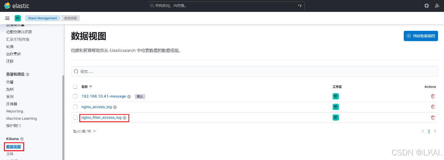The width and height of the screenshot is (444, 160).
Task: Click the help icon beside 告警和洞见
Action: click(28, 75)
